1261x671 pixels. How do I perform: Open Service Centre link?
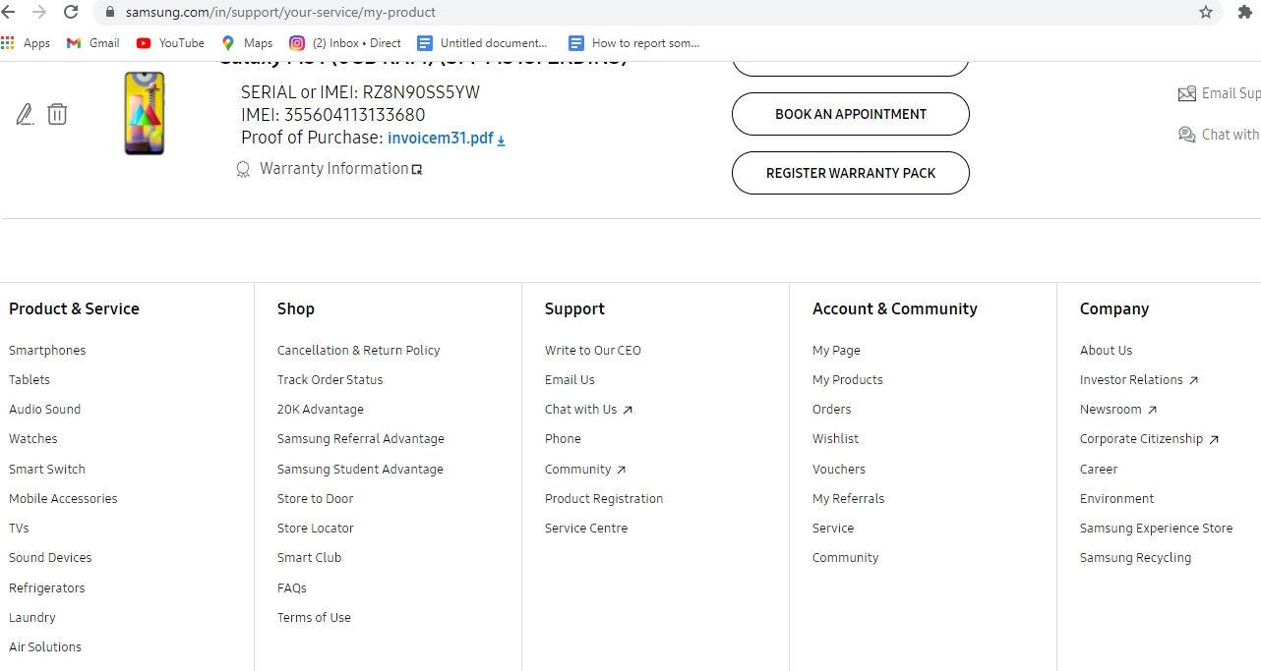tap(586, 529)
